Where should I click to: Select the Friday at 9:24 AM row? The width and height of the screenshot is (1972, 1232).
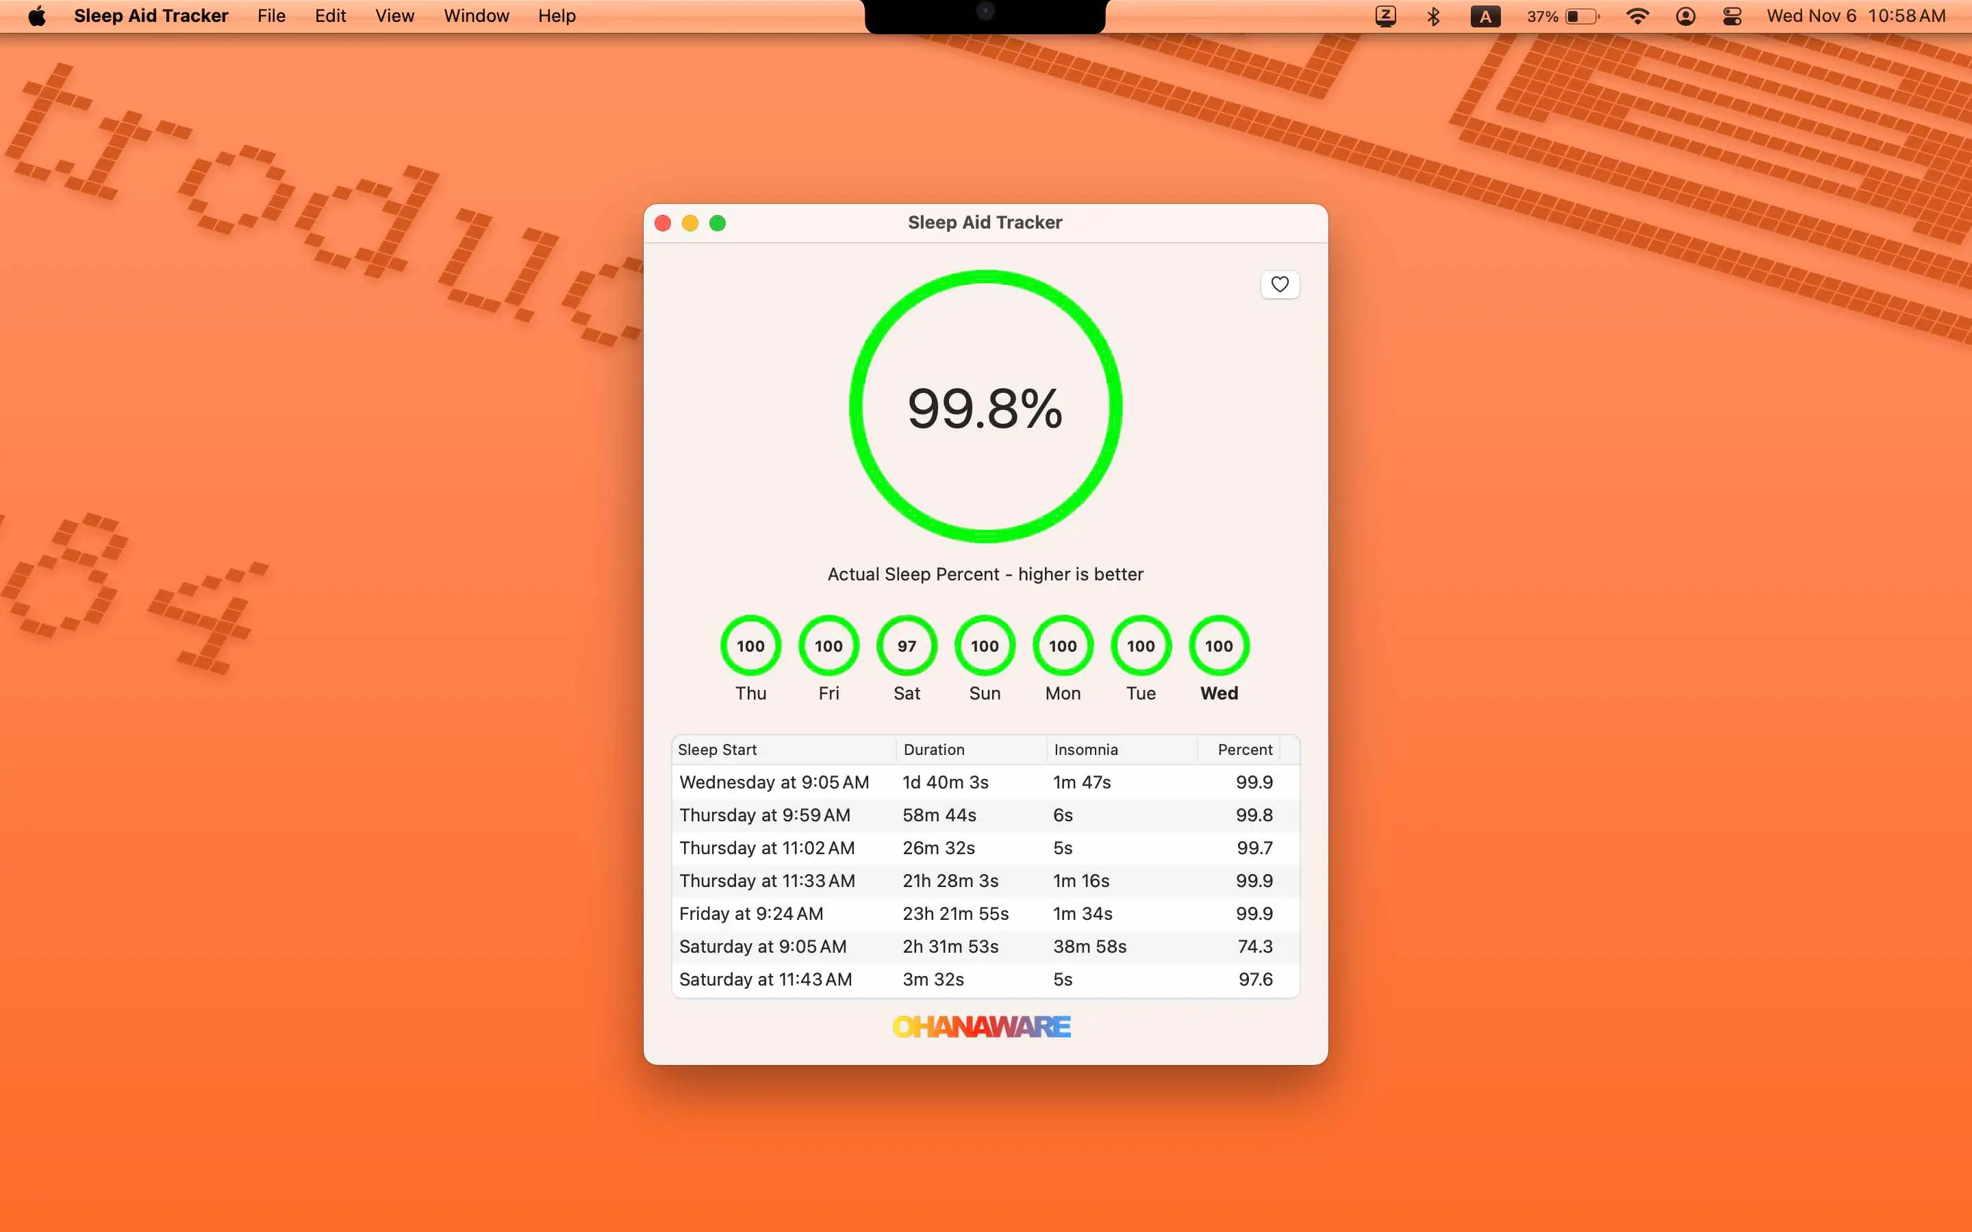click(985, 914)
